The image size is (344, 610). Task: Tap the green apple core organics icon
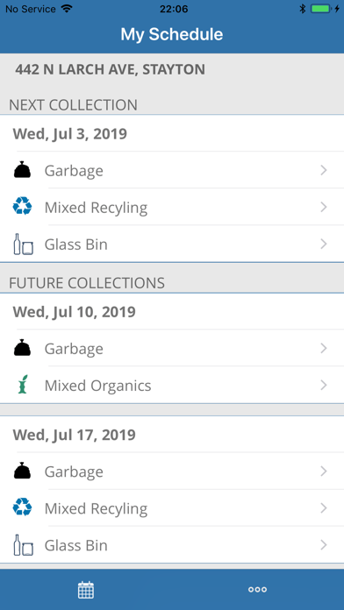(x=23, y=385)
